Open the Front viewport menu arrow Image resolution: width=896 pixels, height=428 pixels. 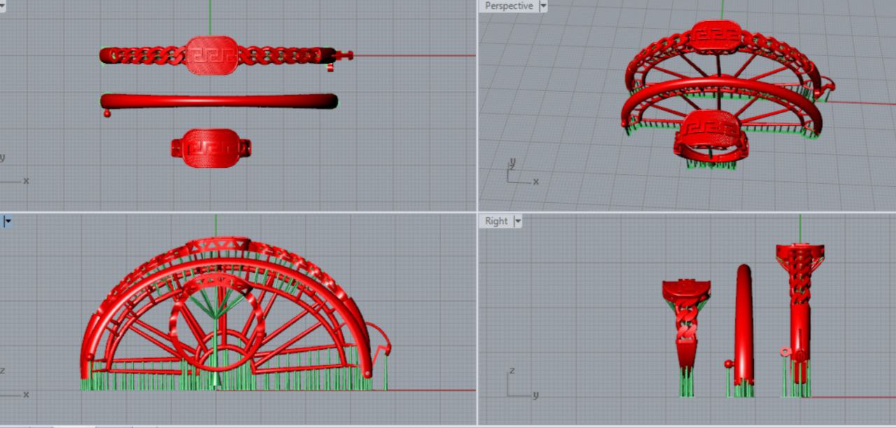(x=8, y=222)
